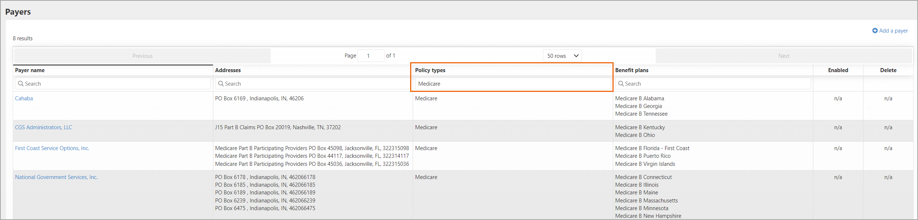Open the Cahaba payer link
The width and height of the screenshot is (918, 220).
point(24,98)
